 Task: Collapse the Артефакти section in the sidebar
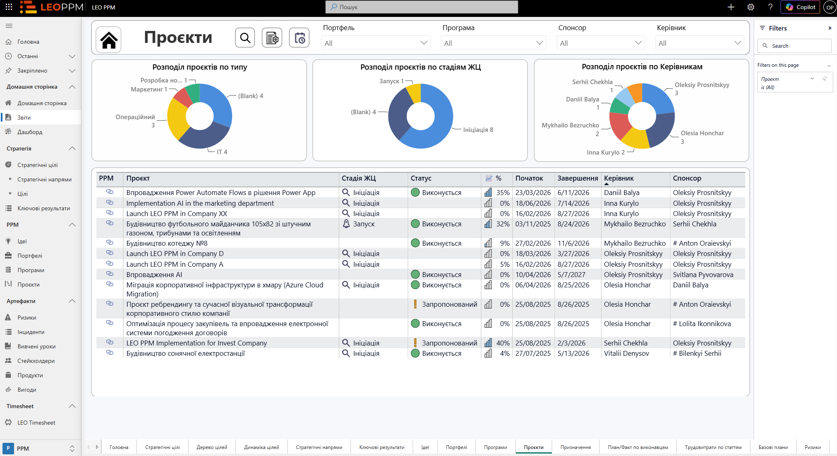click(72, 301)
